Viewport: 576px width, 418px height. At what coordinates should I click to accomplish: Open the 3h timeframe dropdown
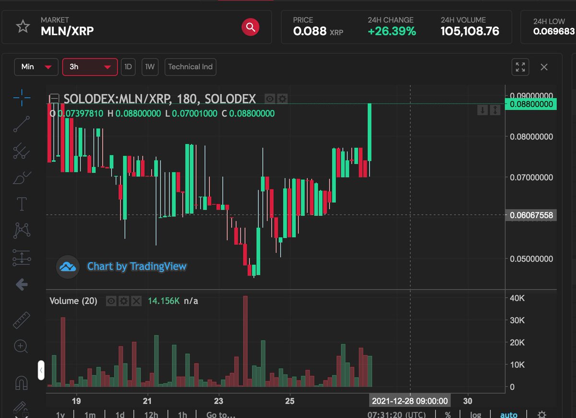(90, 67)
